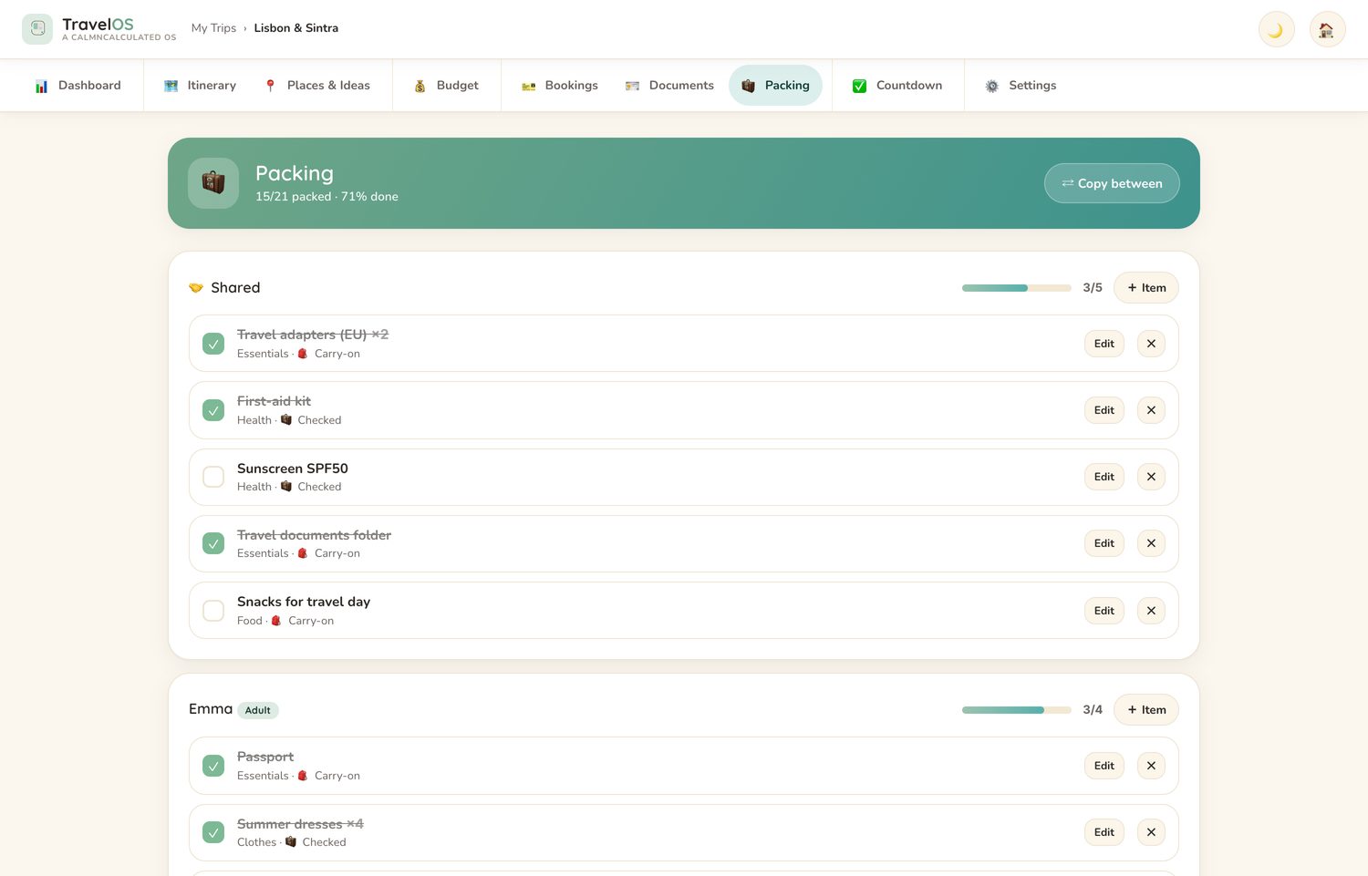The width and height of the screenshot is (1368, 876).
Task: Click the Copy between button
Action: click(1112, 183)
